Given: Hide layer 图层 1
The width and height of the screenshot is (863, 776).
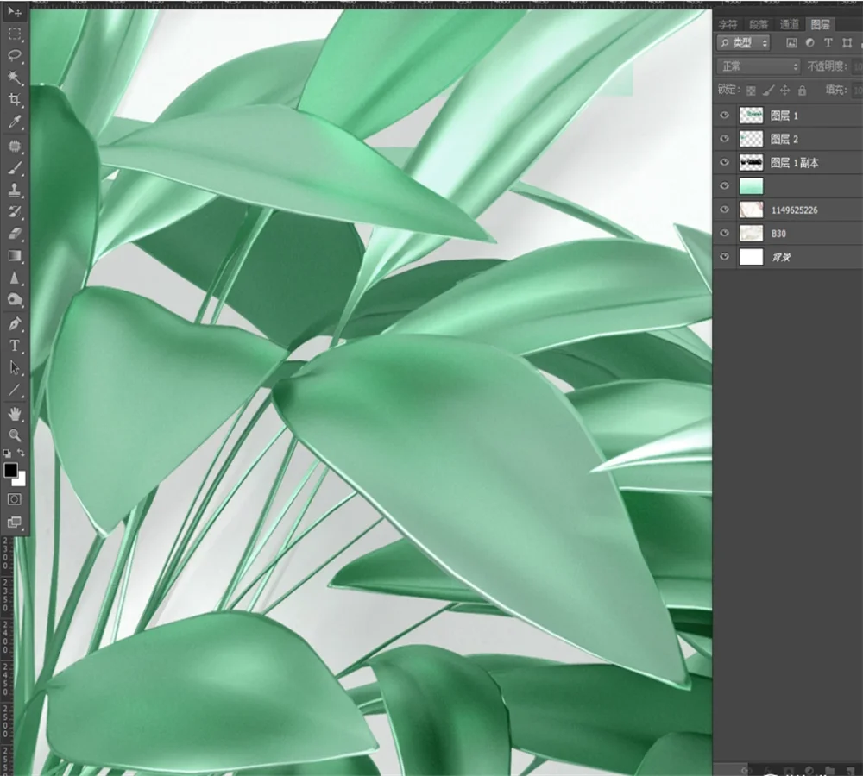Looking at the screenshot, I should point(724,115).
